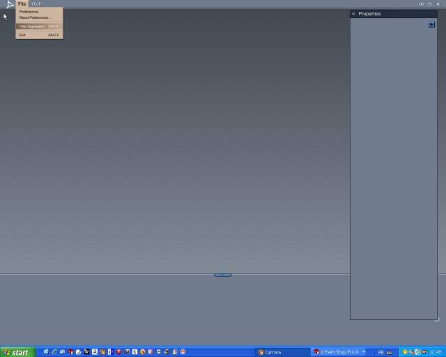
Task: Close the open File menu
Action: [22, 4]
